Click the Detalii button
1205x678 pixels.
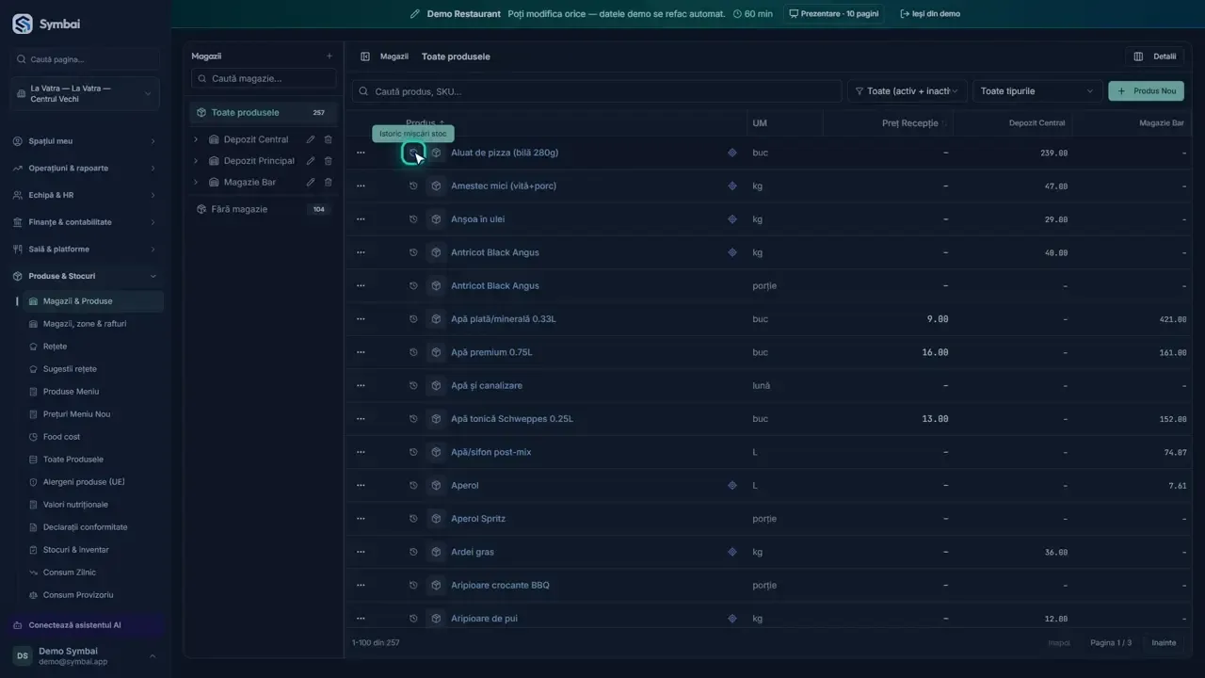click(1155, 56)
